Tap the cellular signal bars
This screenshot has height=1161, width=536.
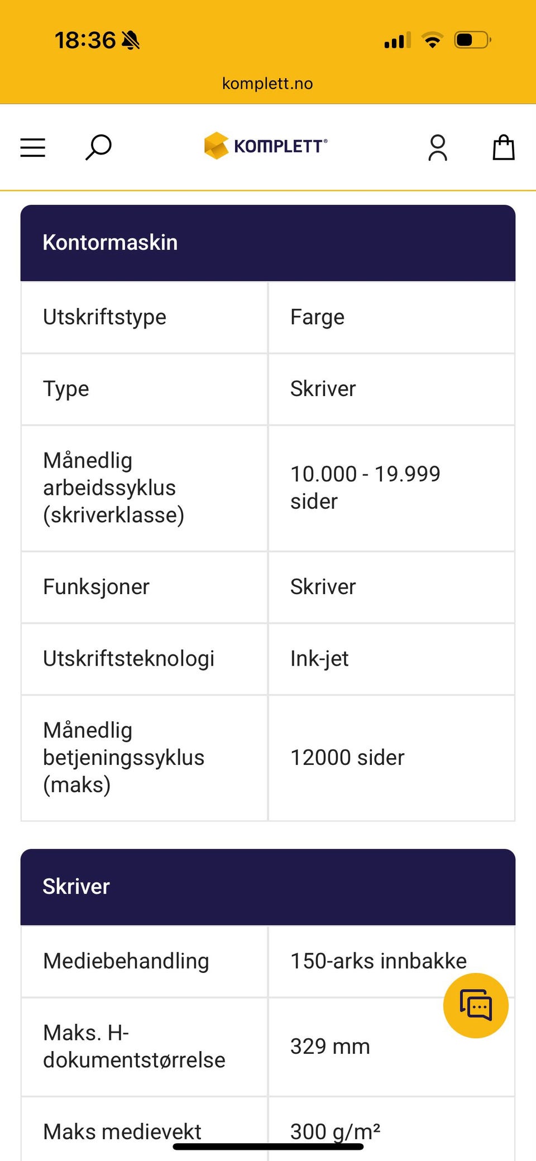[x=397, y=40]
